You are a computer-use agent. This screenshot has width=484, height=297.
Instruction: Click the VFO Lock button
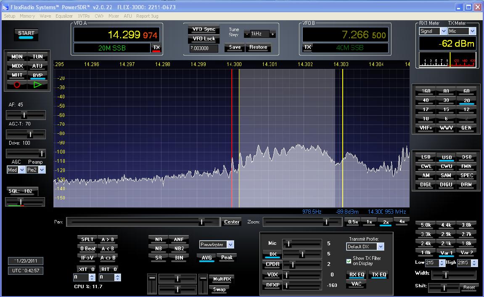pos(204,39)
